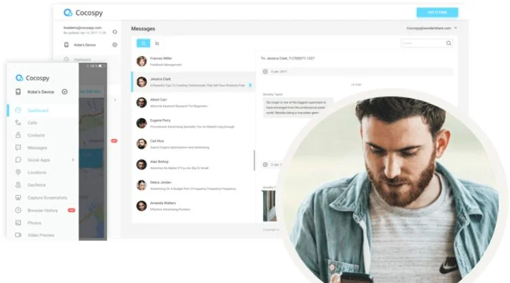Open Contacts via its person icon
The height and width of the screenshot is (283, 510).
pyautogui.click(x=18, y=135)
